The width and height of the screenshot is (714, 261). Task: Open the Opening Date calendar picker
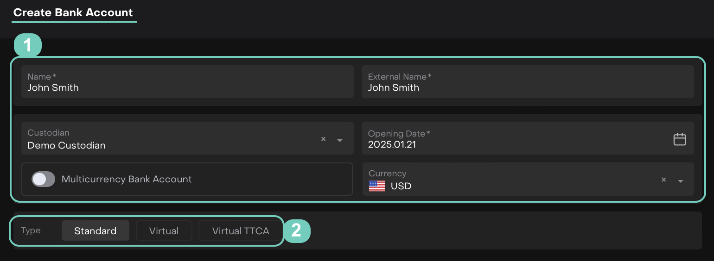(679, 139)
